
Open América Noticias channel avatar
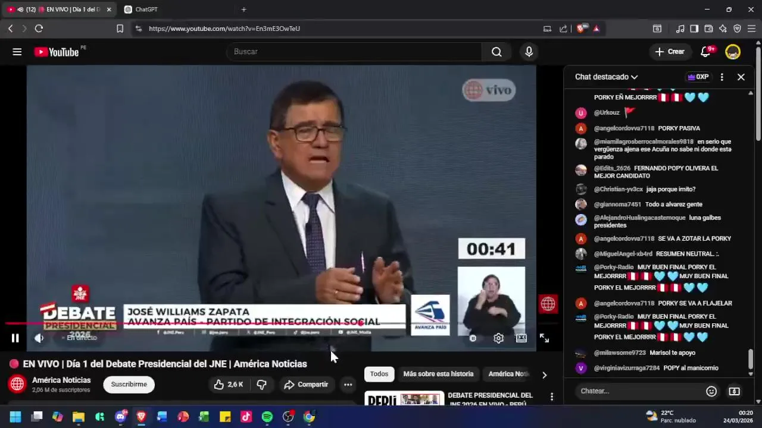17,384
